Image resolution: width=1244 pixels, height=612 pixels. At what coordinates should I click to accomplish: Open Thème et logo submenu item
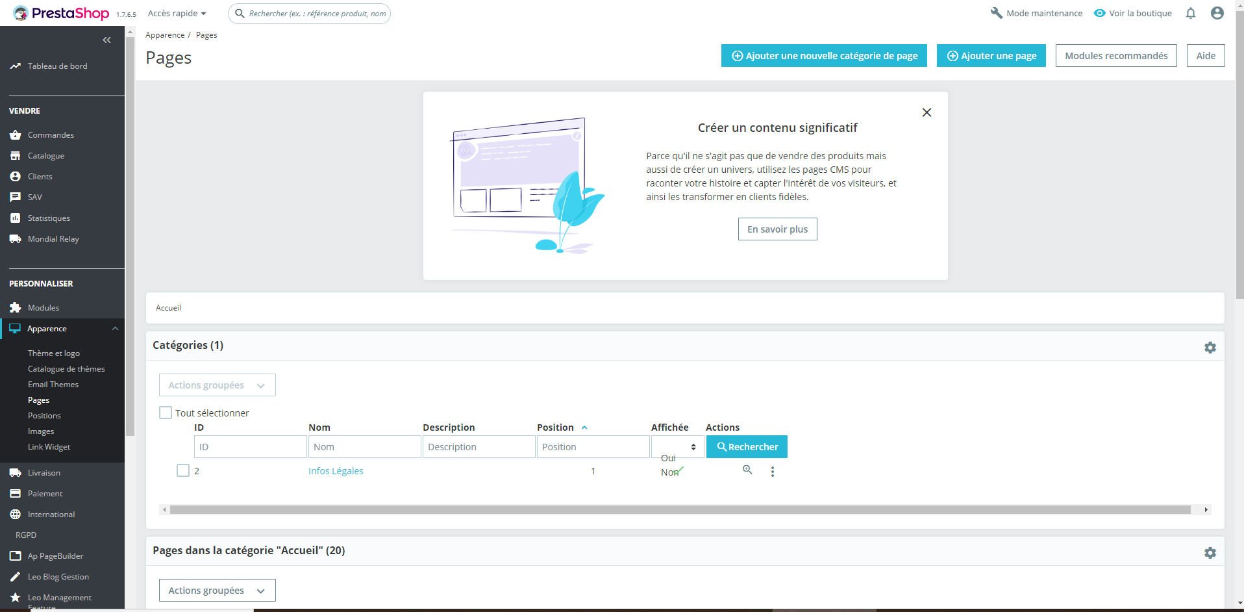tap(54, 353)
